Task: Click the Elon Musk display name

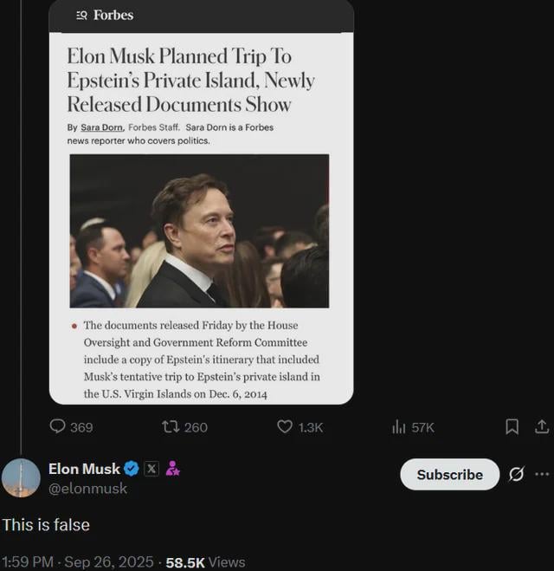Action: point(84,469)
